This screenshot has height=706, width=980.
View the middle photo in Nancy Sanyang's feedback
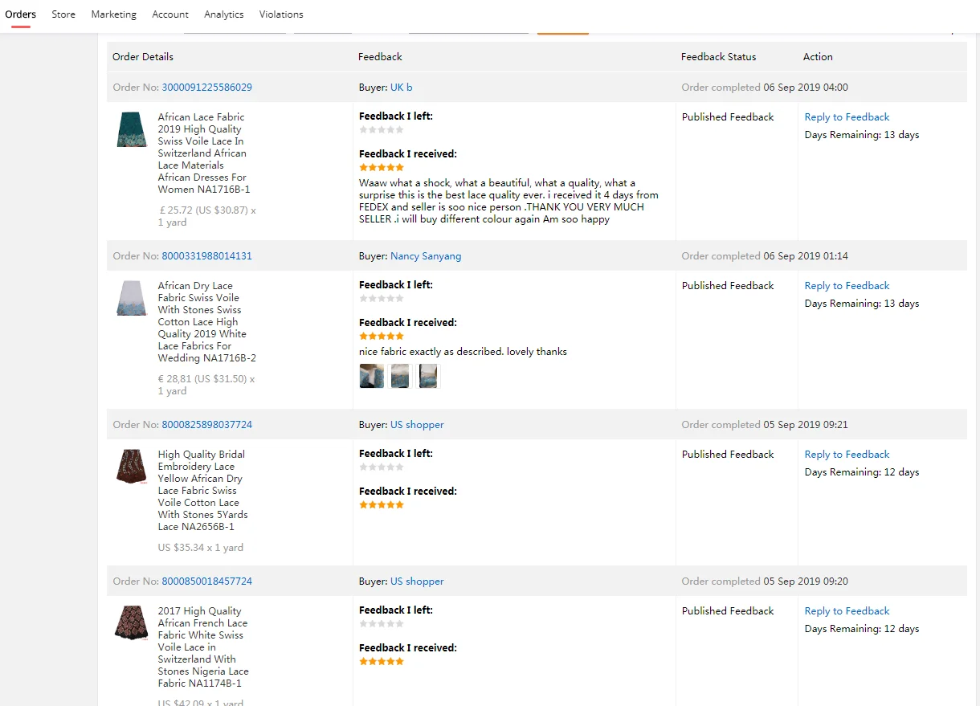pos(400,376)
